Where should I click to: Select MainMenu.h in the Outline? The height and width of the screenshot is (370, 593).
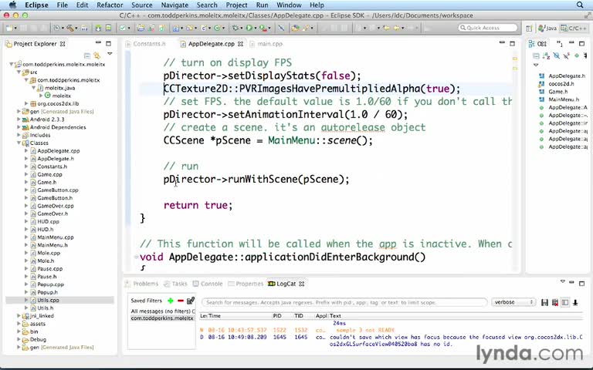(564, 99)
